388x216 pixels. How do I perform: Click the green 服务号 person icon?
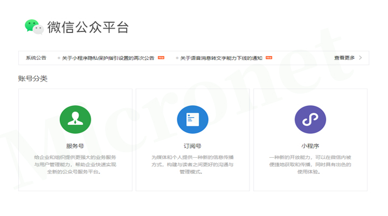click(x=75, y=119)
